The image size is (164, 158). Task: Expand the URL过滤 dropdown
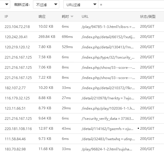[81, 4]
